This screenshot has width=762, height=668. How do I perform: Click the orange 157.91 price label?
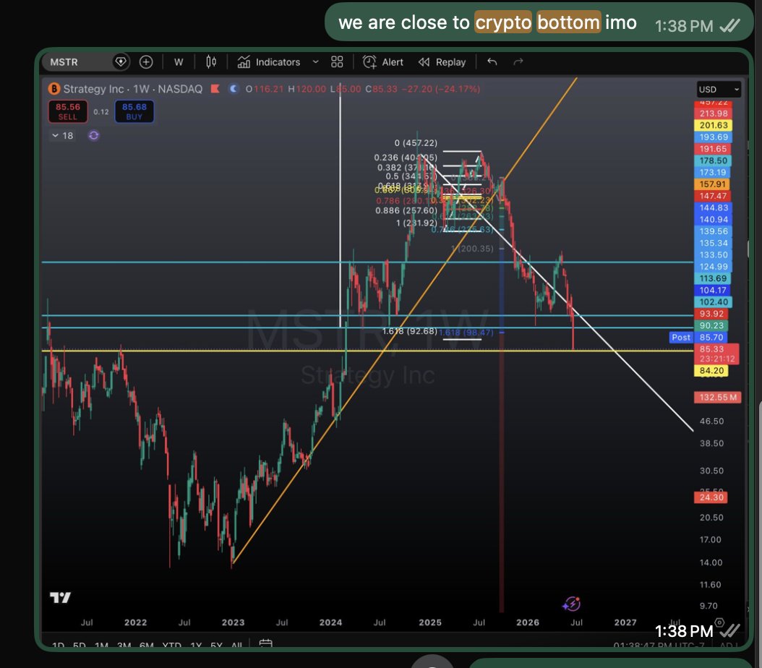[713, 184]
